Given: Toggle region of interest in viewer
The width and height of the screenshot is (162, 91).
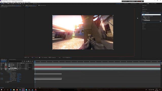Looking at the screenshot, I should click(49, 57).
